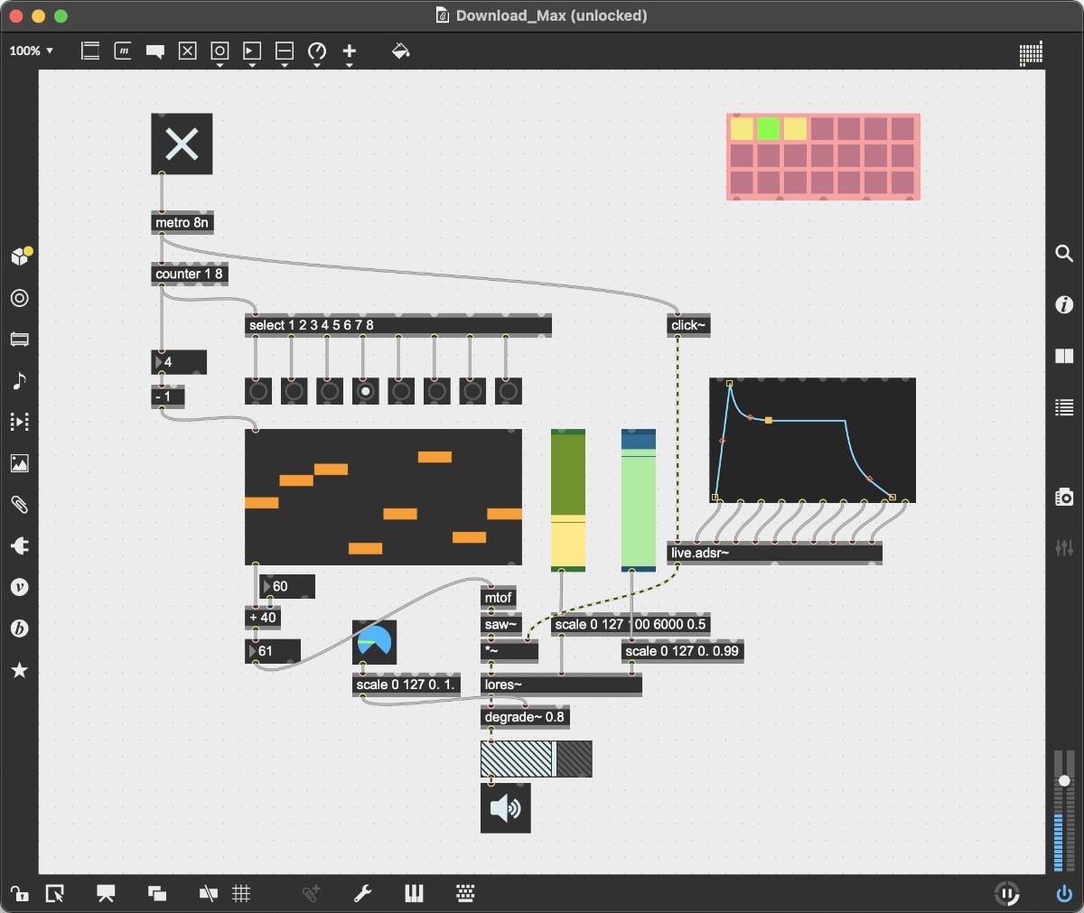Viewport: 1084px width, 913px height.
Task: Click the large X toggle to start the metro
Action: (182, 144)
